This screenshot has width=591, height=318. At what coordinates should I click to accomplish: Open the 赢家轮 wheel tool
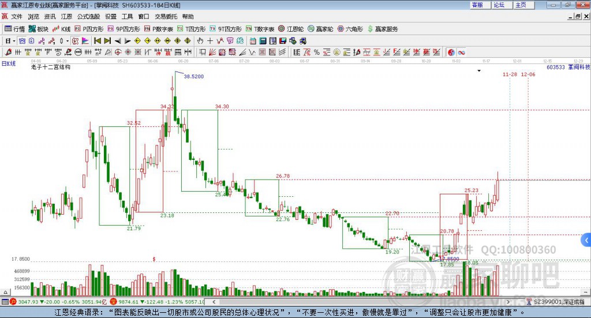(320, 29)
